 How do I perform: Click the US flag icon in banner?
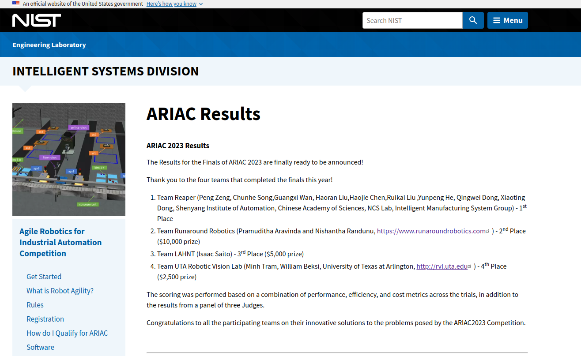(x=16, y=4)
